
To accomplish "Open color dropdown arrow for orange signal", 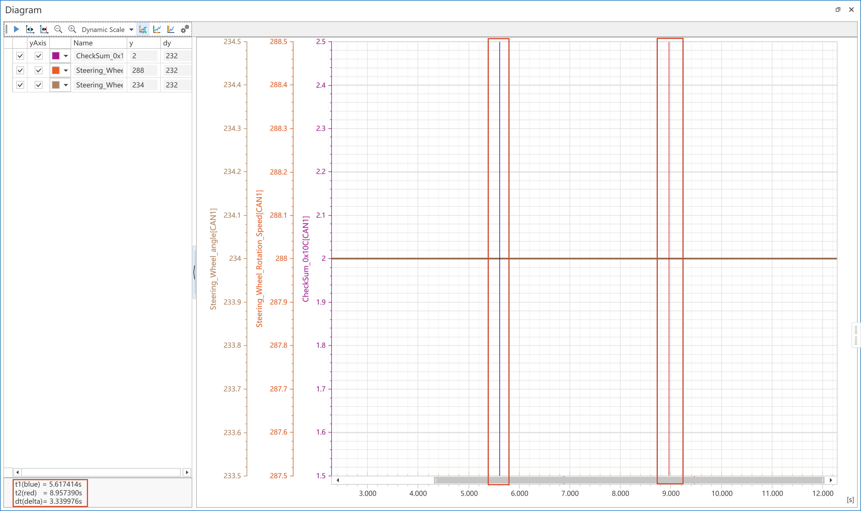I will [66, 70].
